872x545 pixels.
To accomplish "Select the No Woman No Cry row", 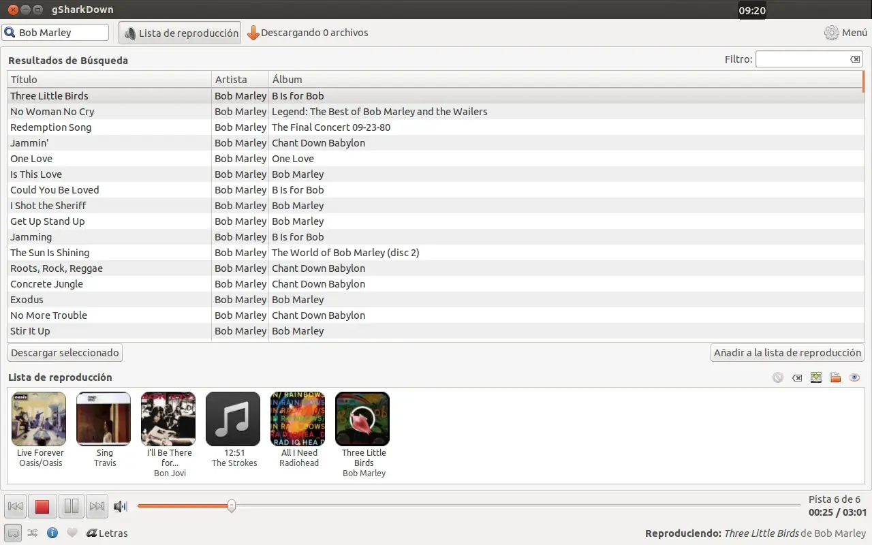I will [435, 112].
